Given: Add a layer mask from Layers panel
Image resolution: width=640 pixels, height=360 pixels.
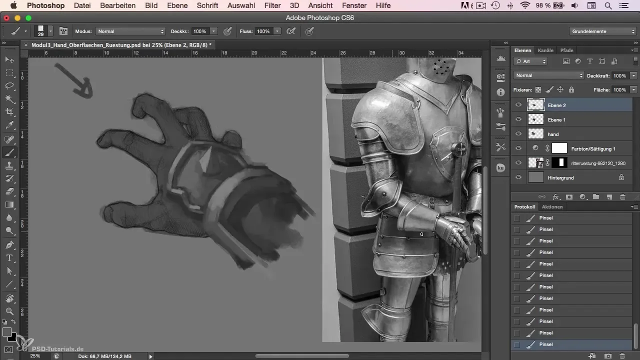Looking at the screenshot, I should tap(569, 197).
